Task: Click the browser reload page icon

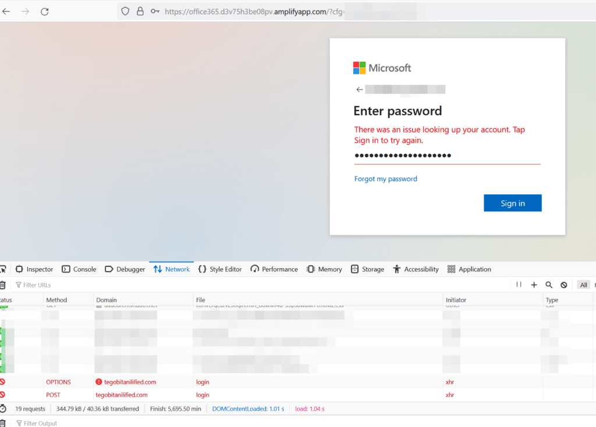Action: [x=45, y=11]
